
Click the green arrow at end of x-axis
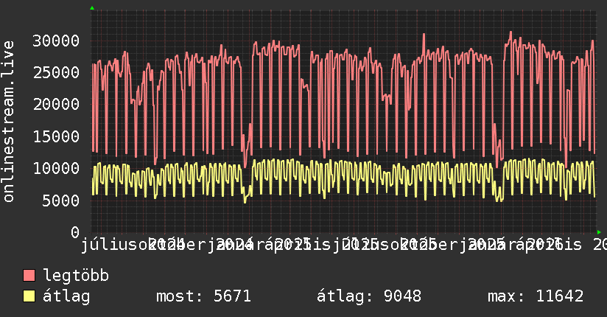pos(599,232)
